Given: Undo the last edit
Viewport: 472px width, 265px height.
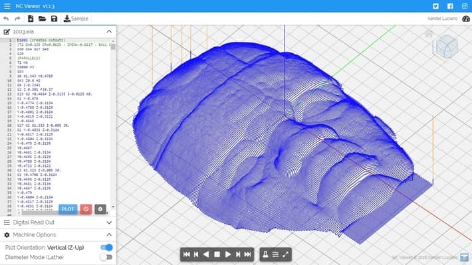Looking at the screenshot, I should (6, 19).
